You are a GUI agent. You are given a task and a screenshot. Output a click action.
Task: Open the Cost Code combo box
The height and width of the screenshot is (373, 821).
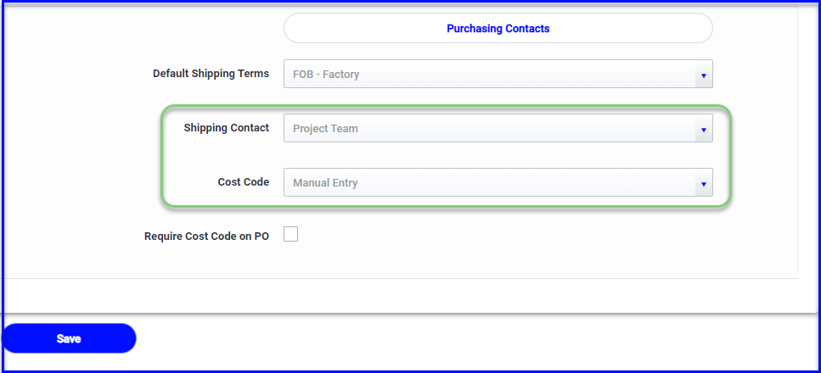(x=498, y=182)
